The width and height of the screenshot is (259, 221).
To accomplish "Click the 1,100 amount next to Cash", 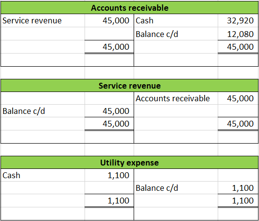I will click(118, 175).
